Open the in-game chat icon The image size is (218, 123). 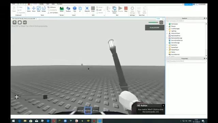click(x=20, y=23)
